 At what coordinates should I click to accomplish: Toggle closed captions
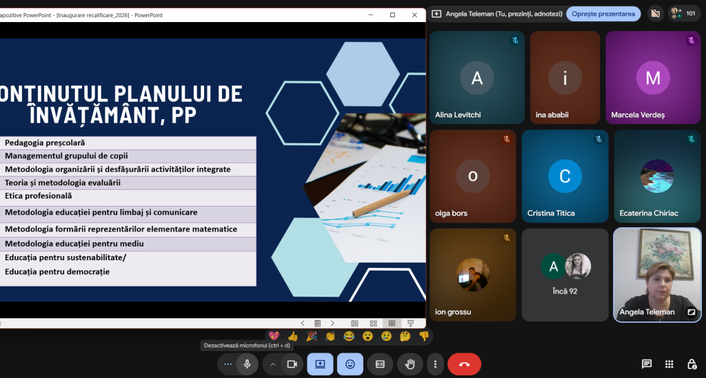(x=380, y=364)
